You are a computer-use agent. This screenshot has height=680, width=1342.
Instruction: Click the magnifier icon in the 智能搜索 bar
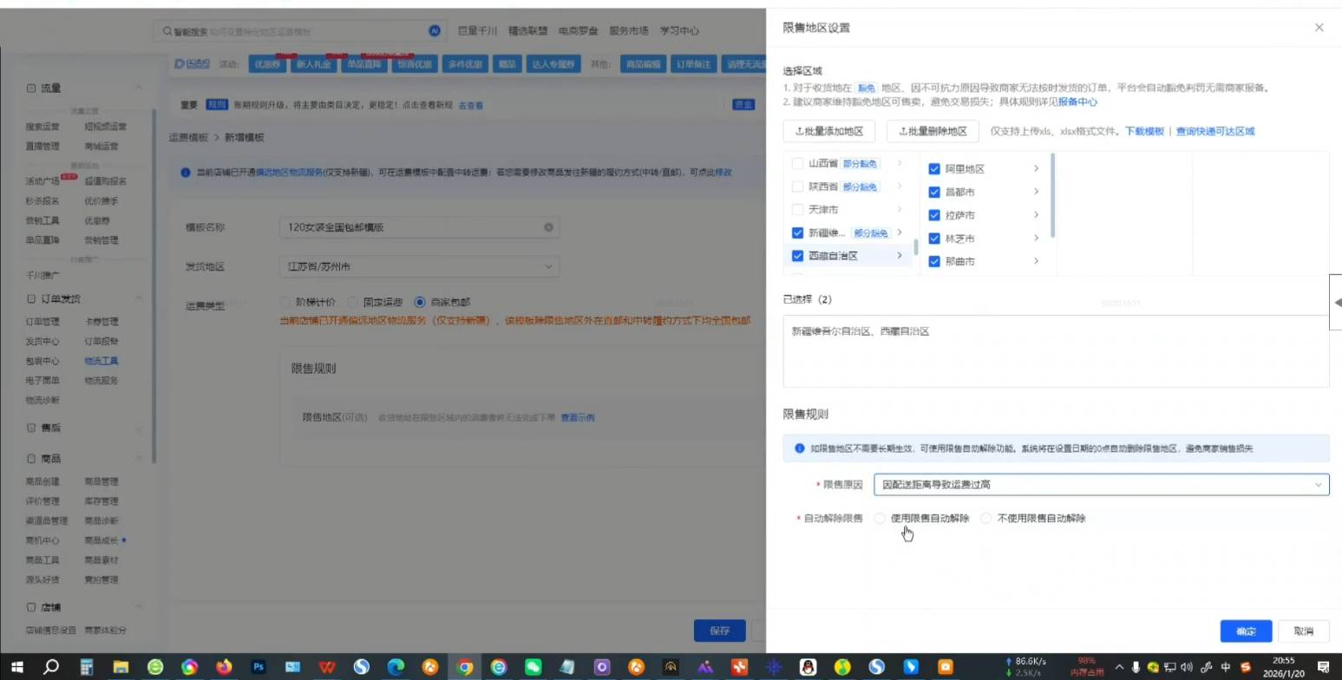(x=167, y=31)
